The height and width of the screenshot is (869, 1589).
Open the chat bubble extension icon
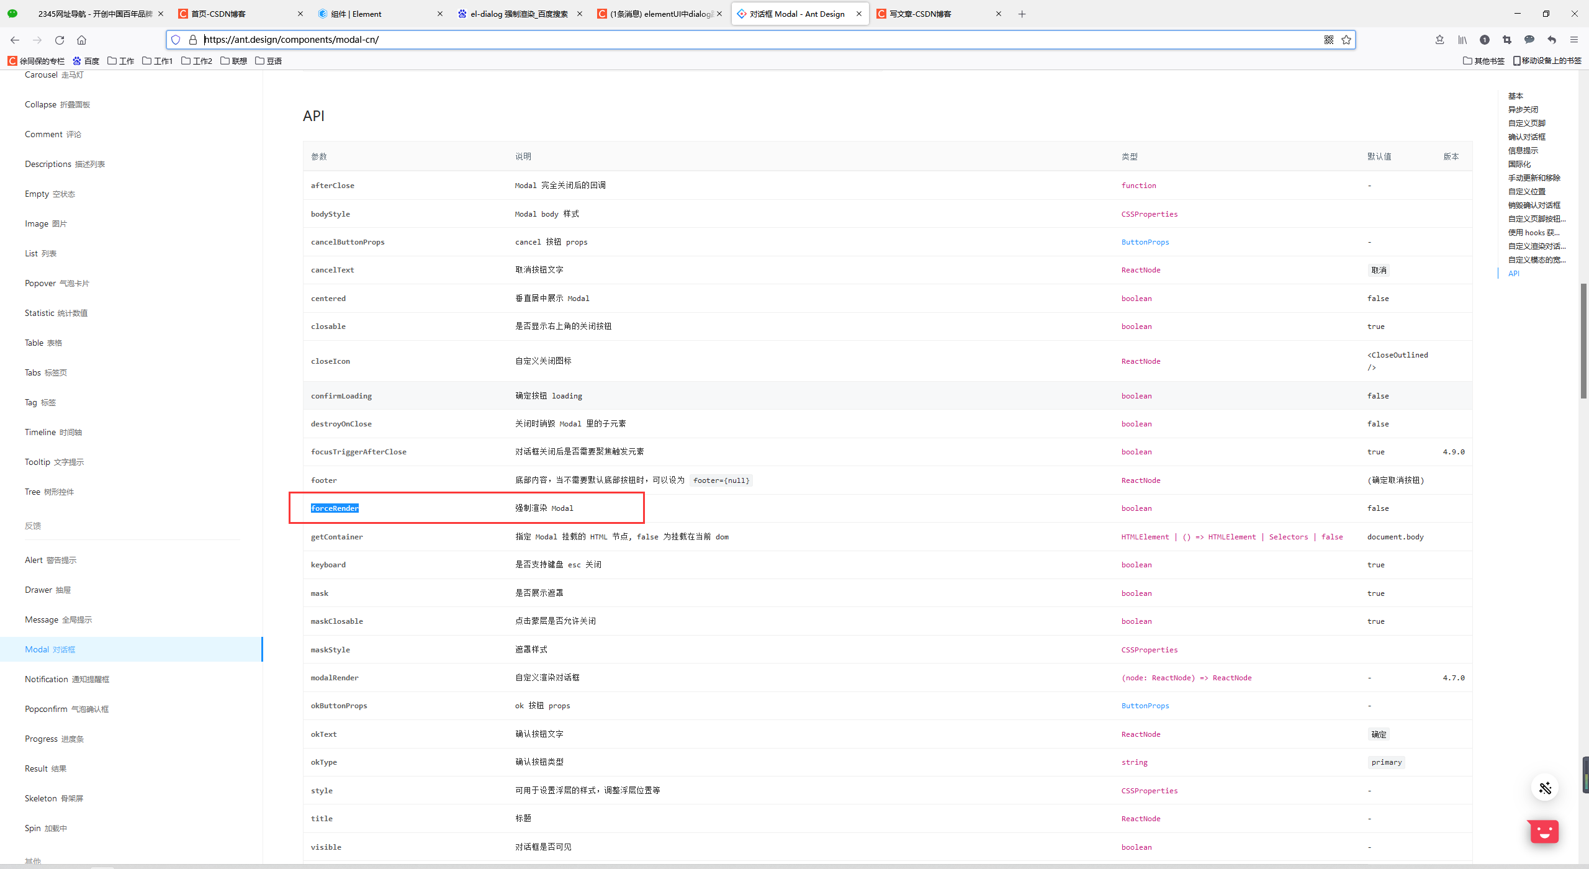point(1529,40)
